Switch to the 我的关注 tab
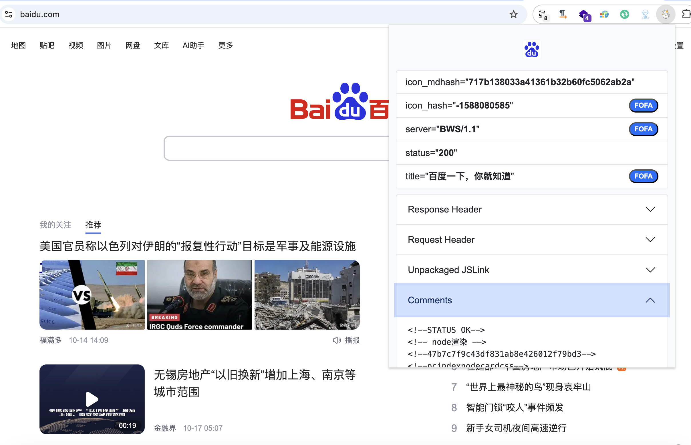This screenshot has width=691, height=445. click(55, 225)
